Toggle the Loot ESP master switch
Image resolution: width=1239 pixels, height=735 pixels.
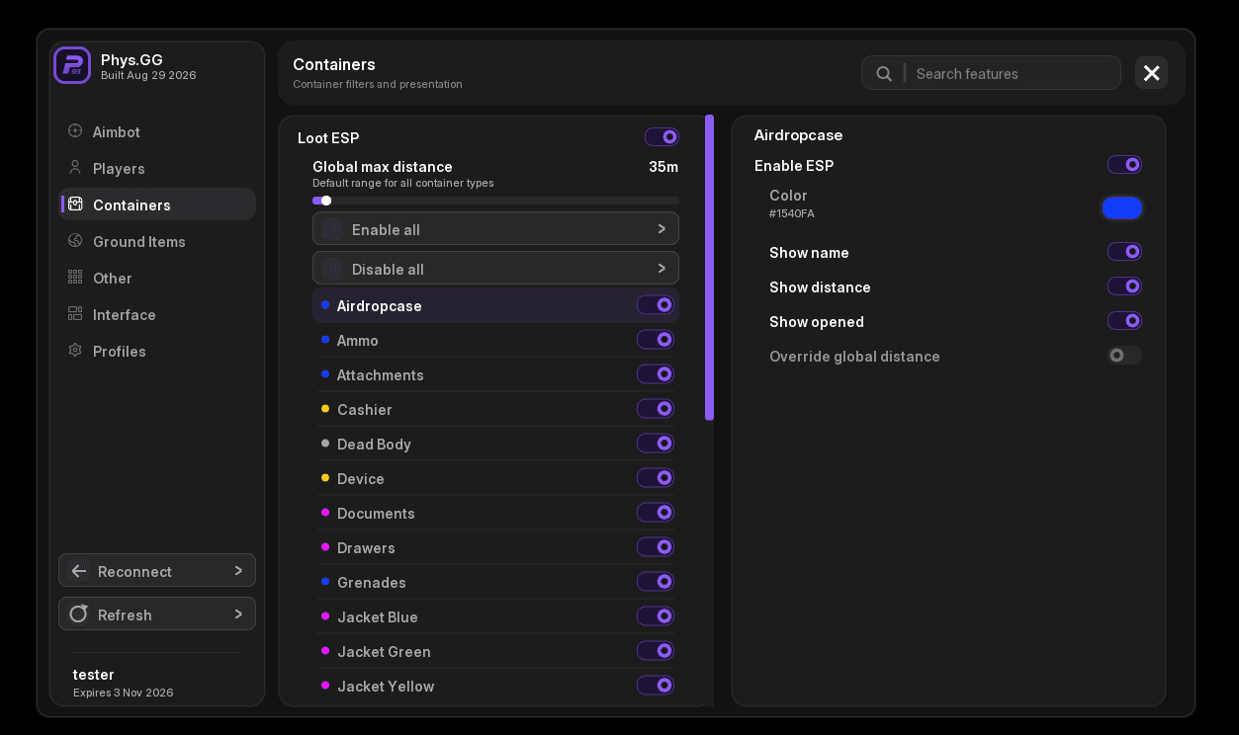click(662, 137)
